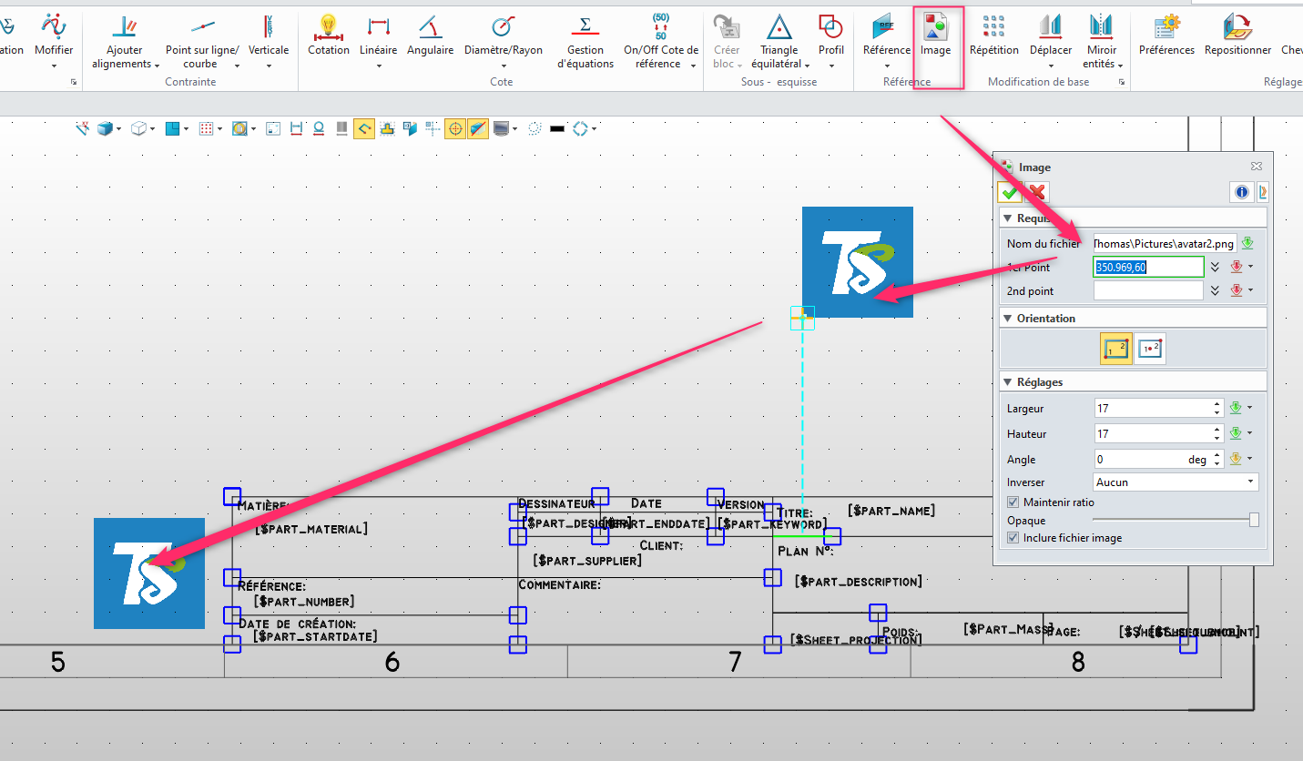The width and height of the screenshot is (1303, 761).
Task: Click the [$PART_MATERIAL] text in title block
Action: [x=311, y=529]
